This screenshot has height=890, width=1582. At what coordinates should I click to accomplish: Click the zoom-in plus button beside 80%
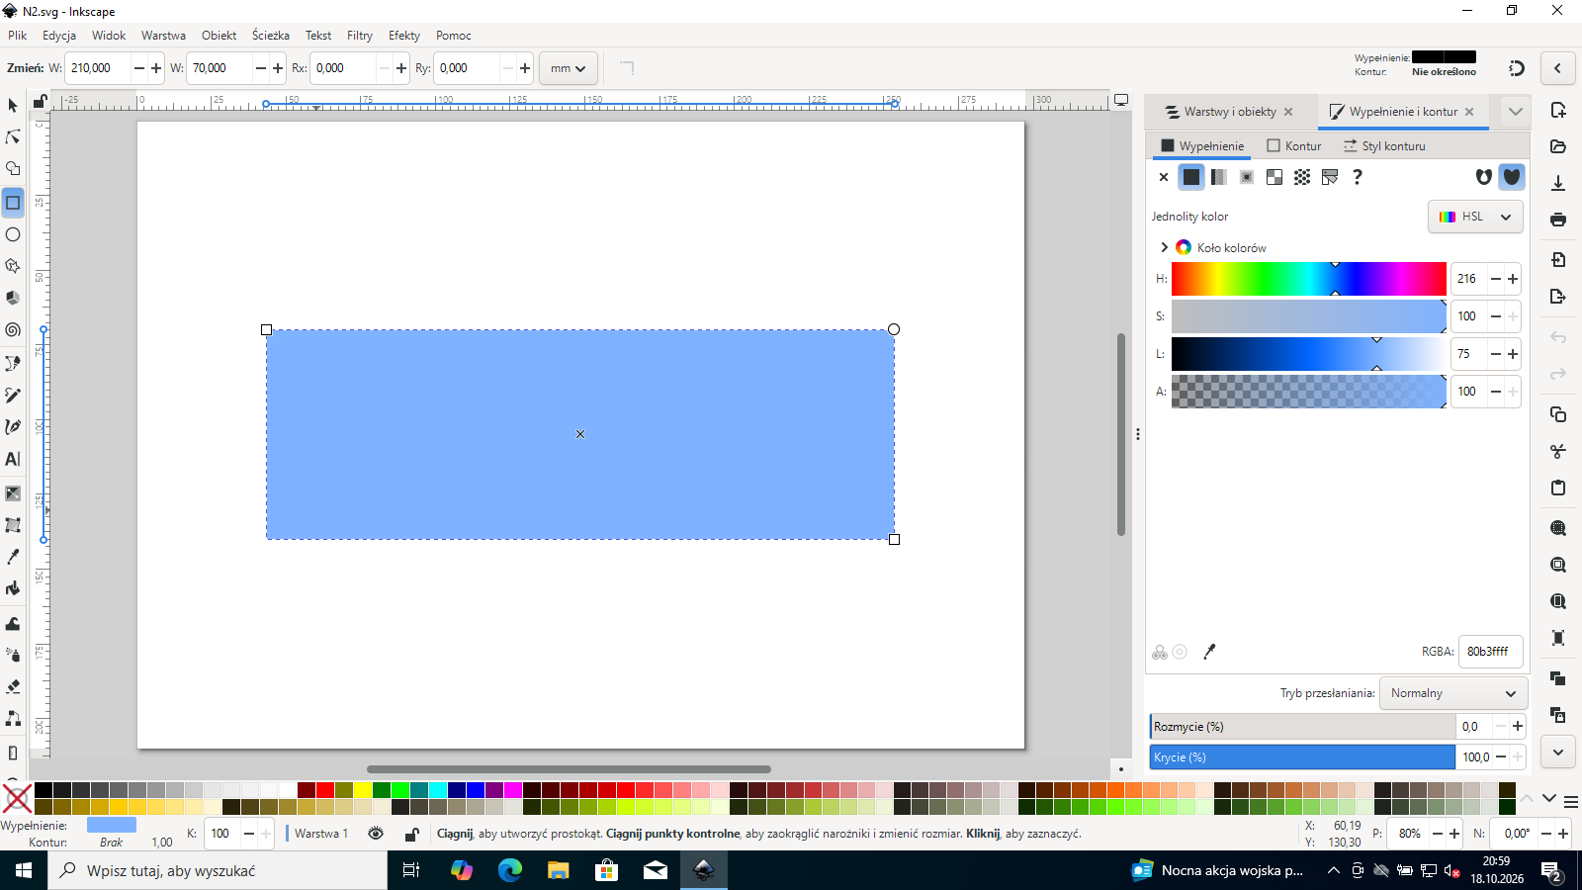pyautogui.click(x=1454, y=834)
